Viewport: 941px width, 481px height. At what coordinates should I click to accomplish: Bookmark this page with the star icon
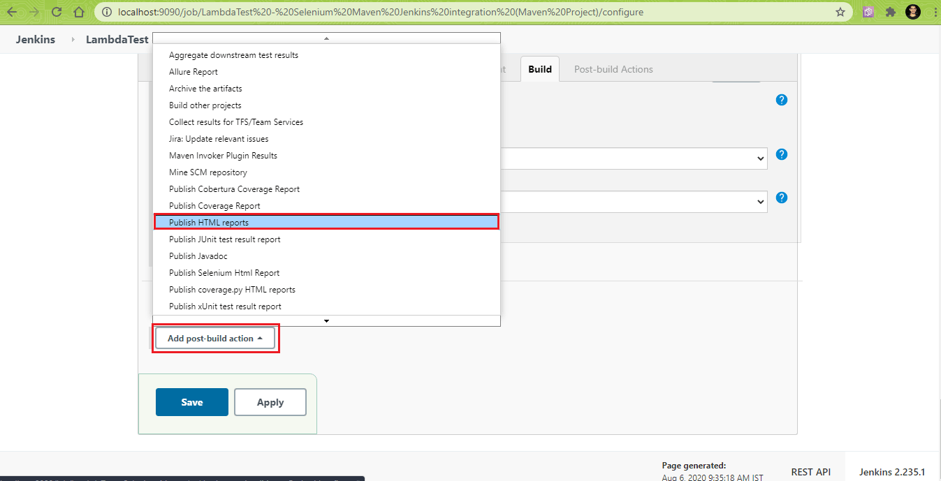(x=840, y=12)
